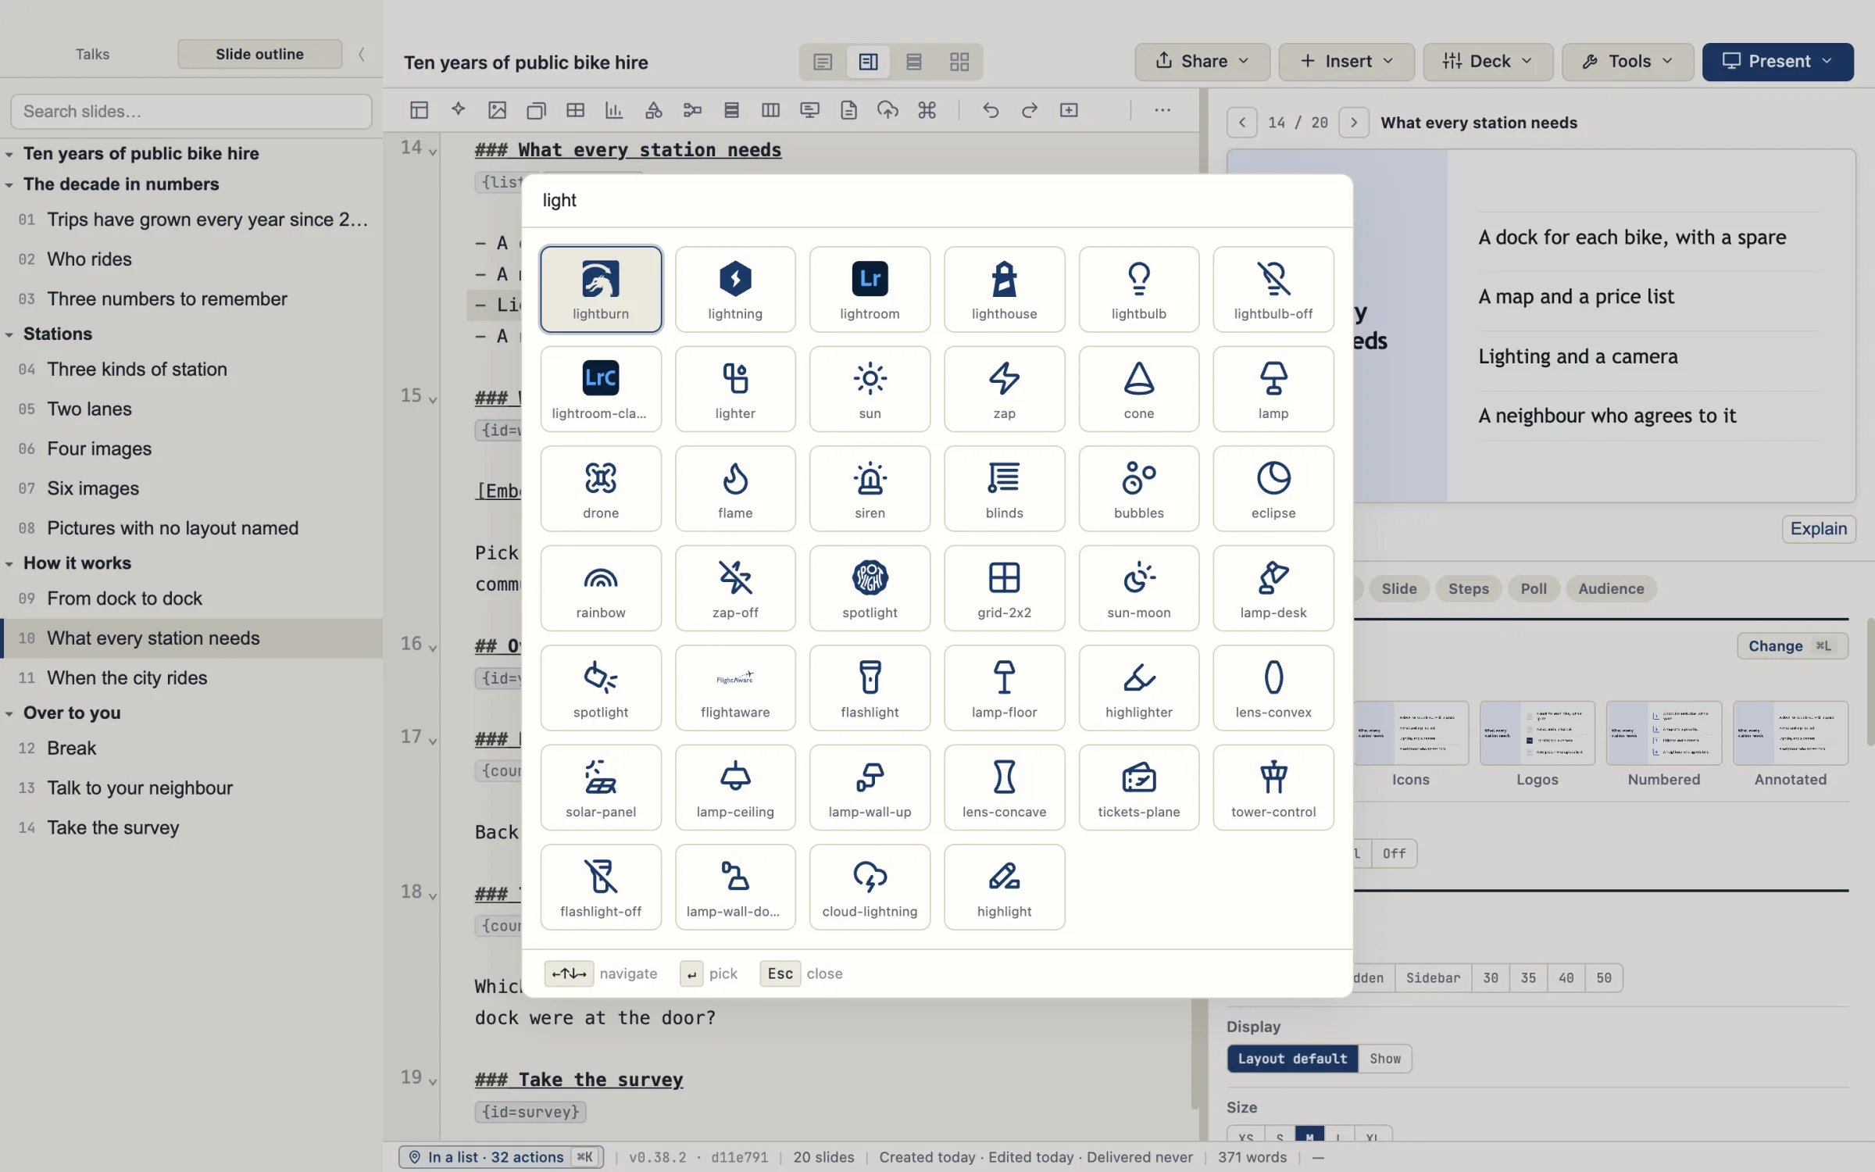This screenshot has width=1875, height=1172.
Task: Click the icon search field with 'light'
Action: point(936,200)
